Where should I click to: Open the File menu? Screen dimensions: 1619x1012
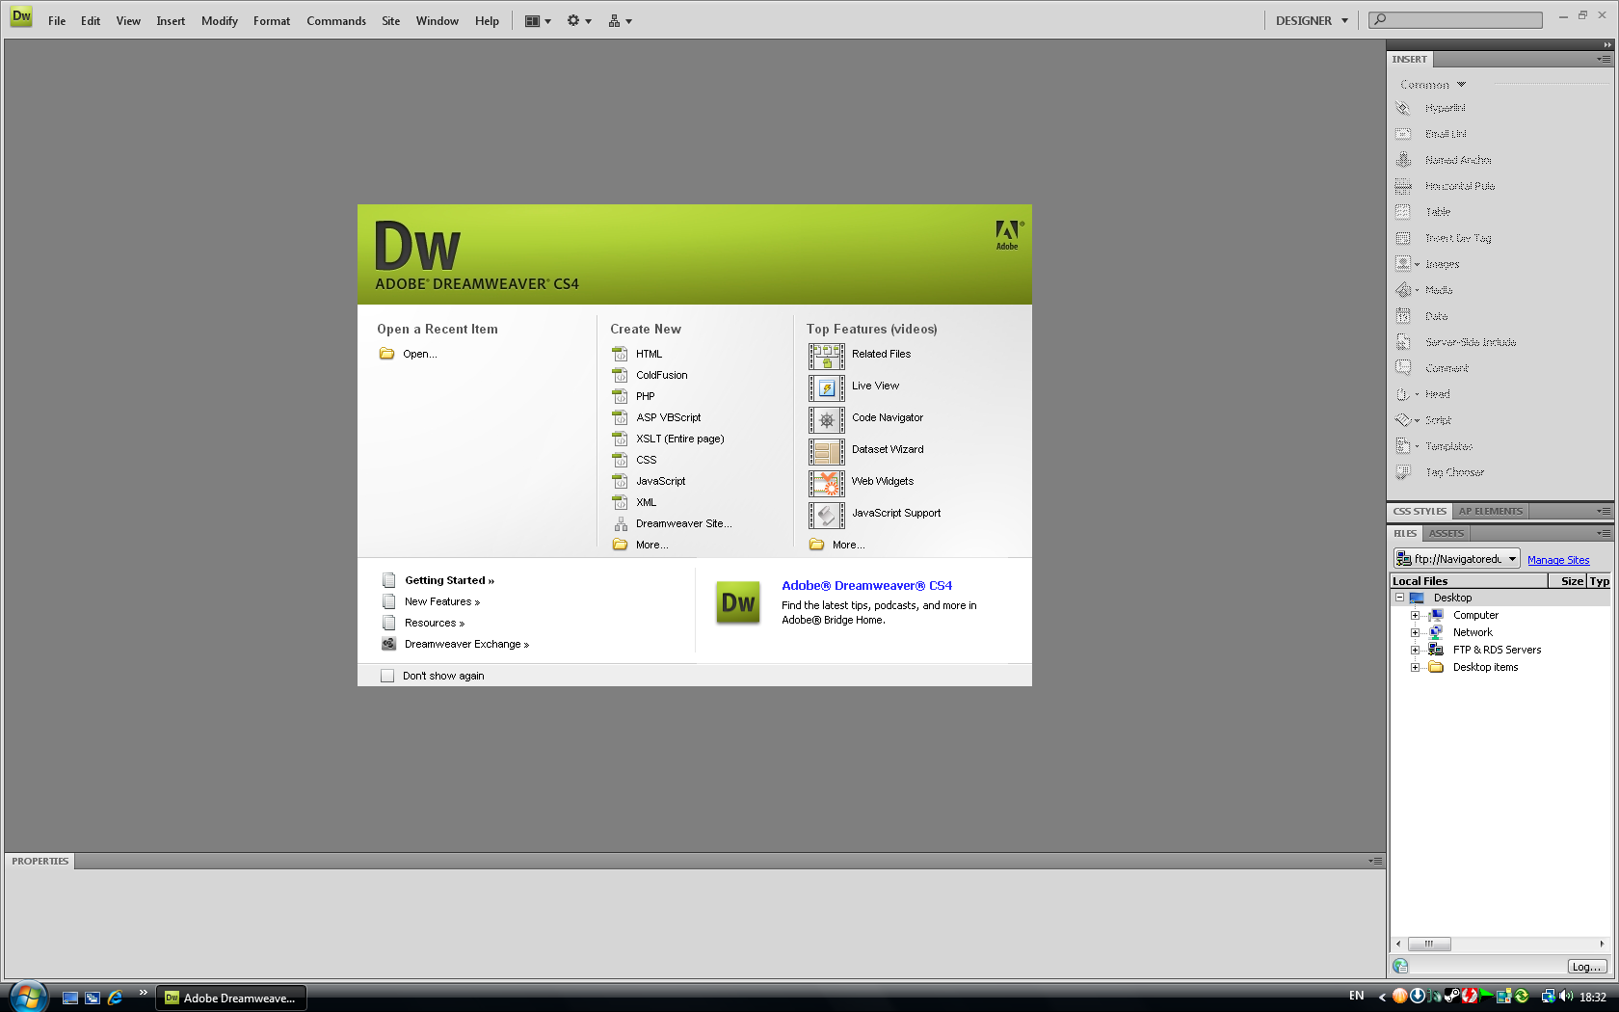[x=57, y=21]
